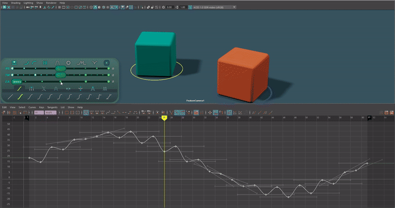The width and height of the screenshot is (395, 208).
Task: Click the RS slider handle in overlay panel
Action: pyautogui.click(x=60, y=68)
